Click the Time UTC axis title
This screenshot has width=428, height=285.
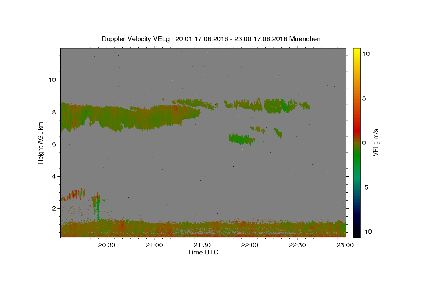point(203,252)
